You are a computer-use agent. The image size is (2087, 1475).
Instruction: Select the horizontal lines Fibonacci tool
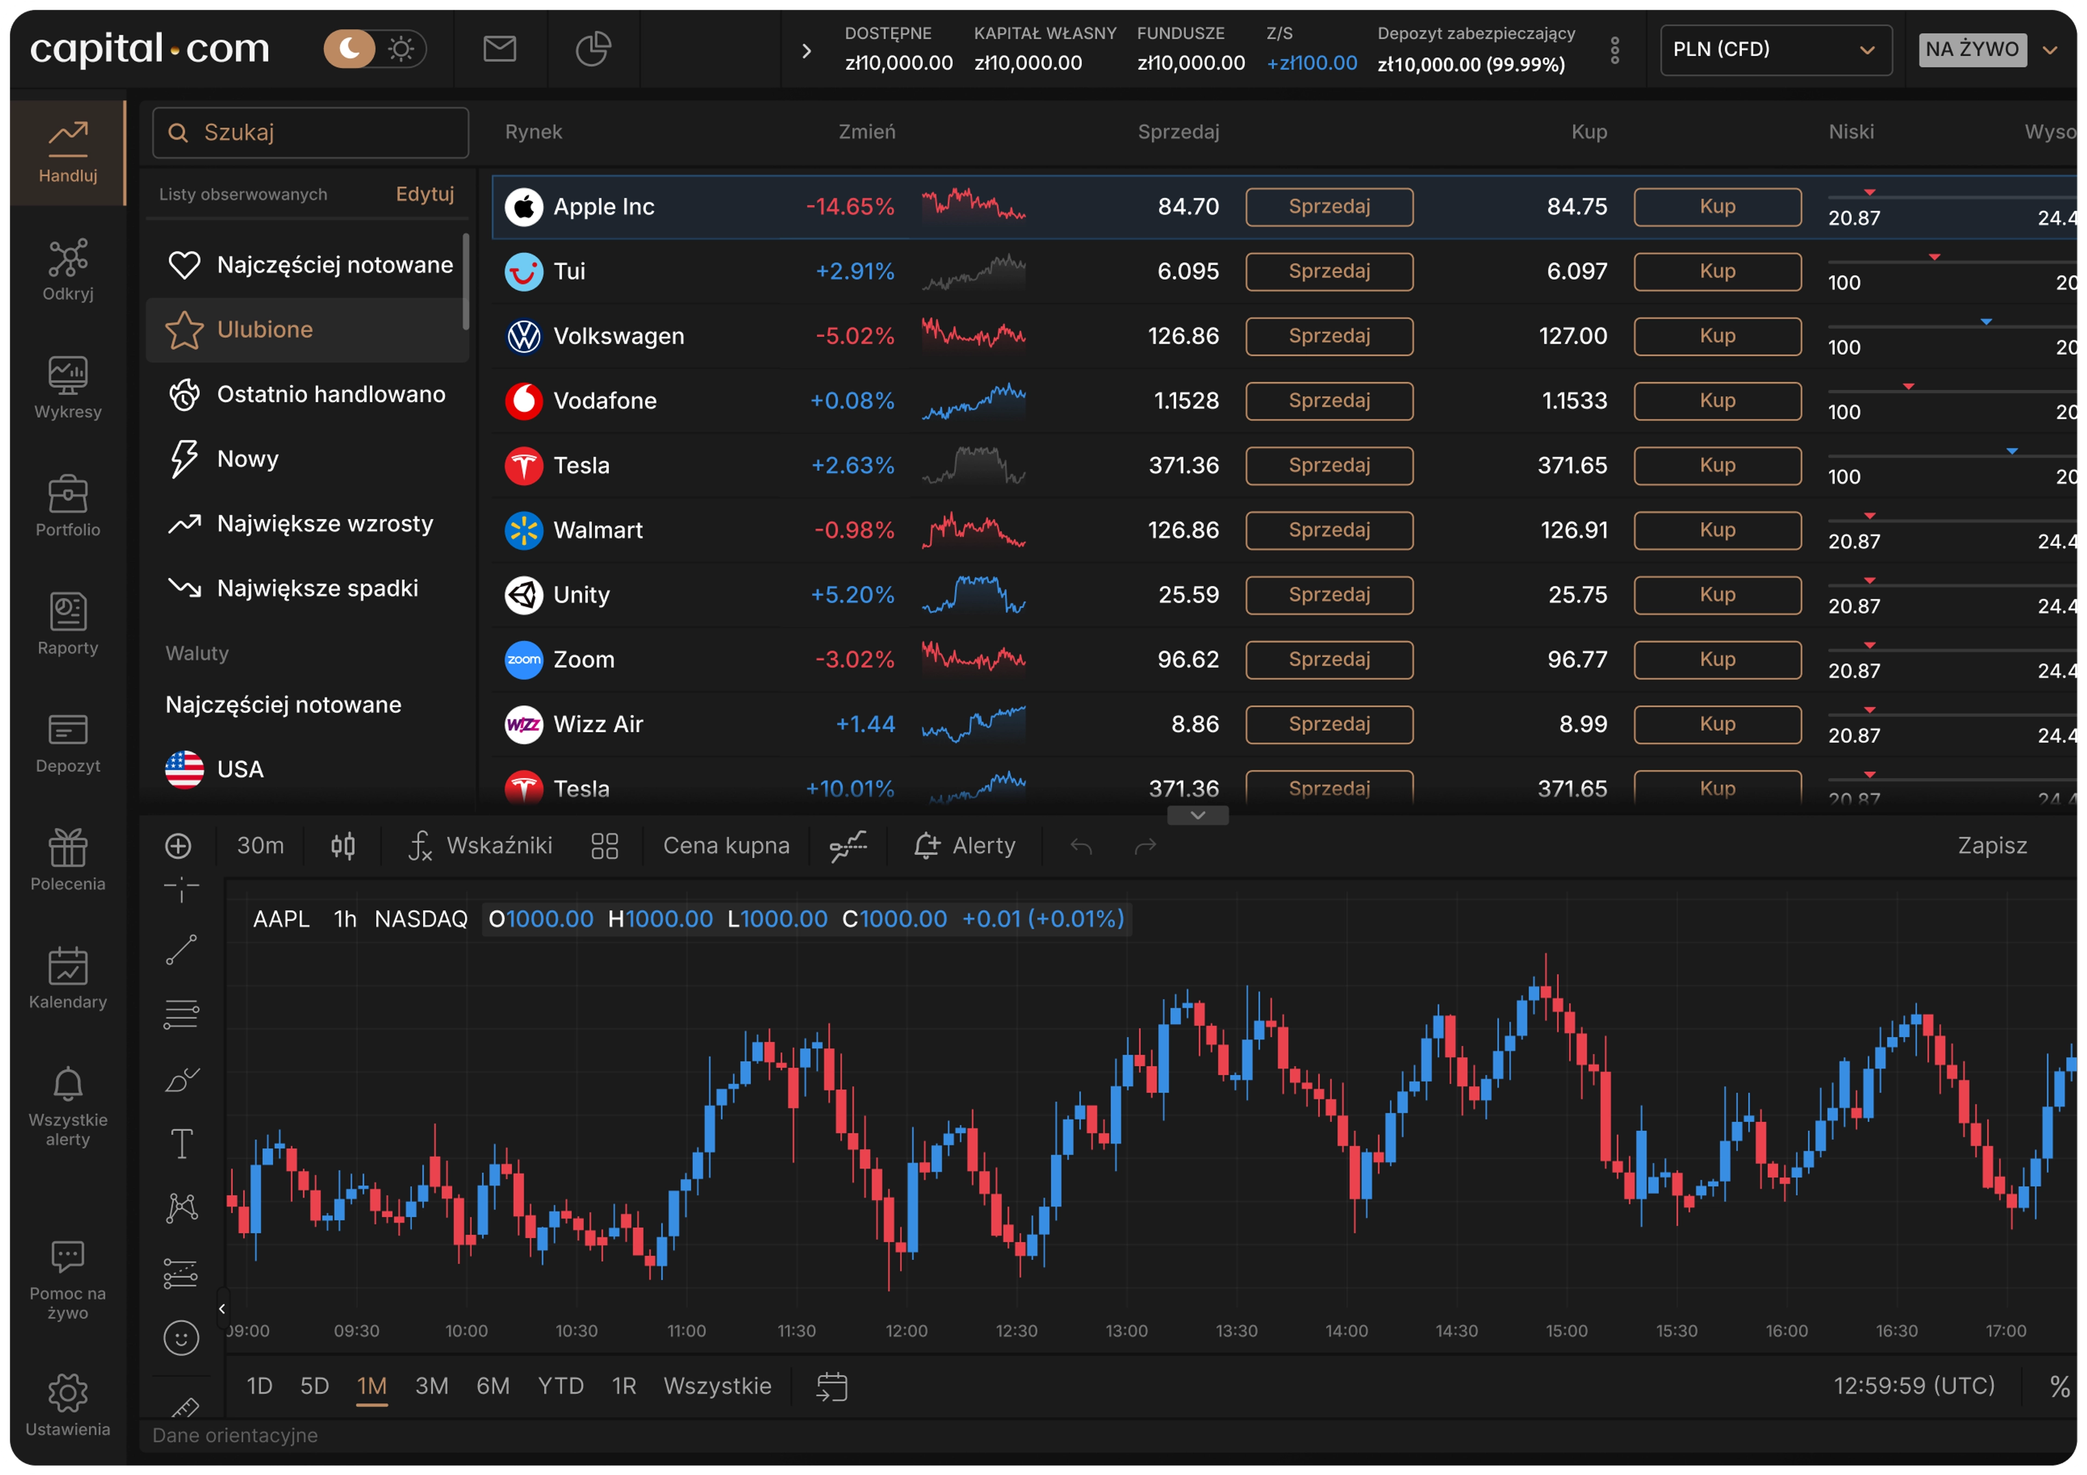(x=181, y=1014)
